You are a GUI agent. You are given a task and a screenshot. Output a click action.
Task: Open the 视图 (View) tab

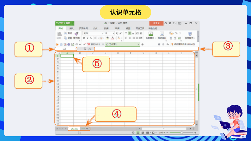click(128, 28)
